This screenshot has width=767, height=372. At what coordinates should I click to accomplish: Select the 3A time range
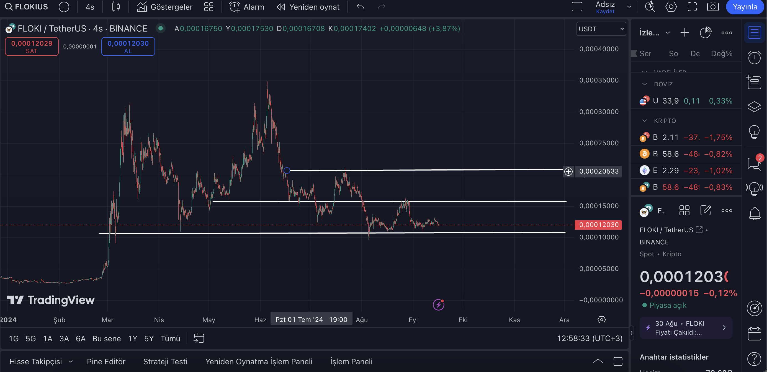tap(64, 339)
